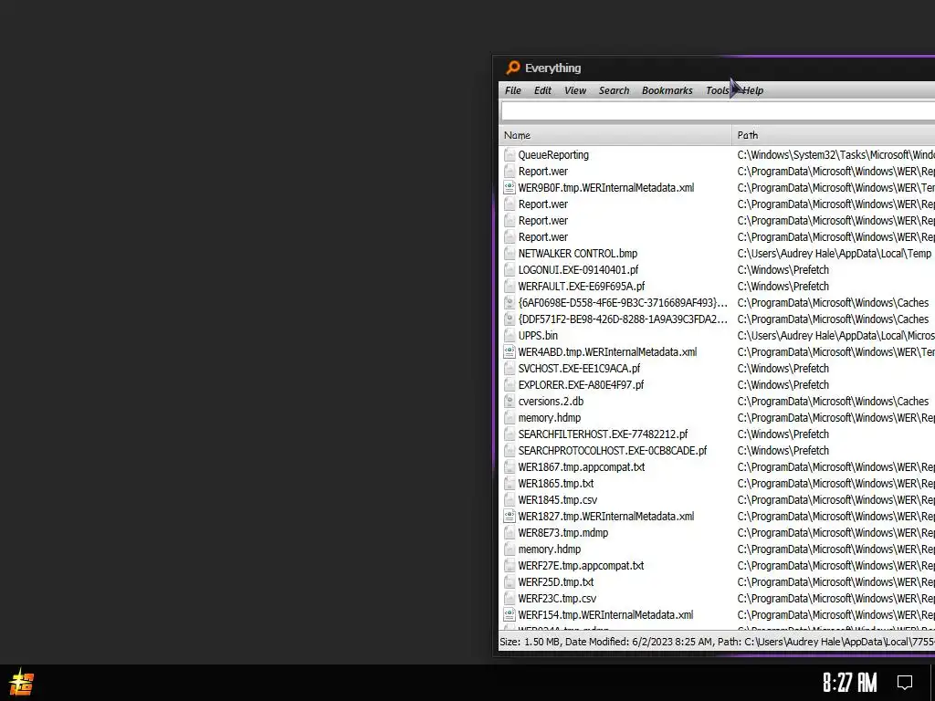This screenshot has width=935, height=701.
Task: Click the path of NETWALKER CONTROL.bmp
Action: 835,254
